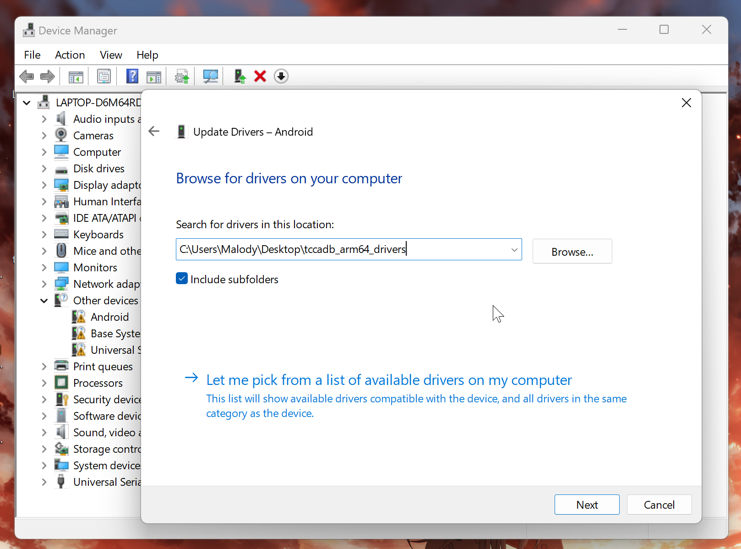Click the Back arrow in Device Manager toolbar
Image resolution: width=741 pixels, height=549 pixels.
[x=27, y=76]
